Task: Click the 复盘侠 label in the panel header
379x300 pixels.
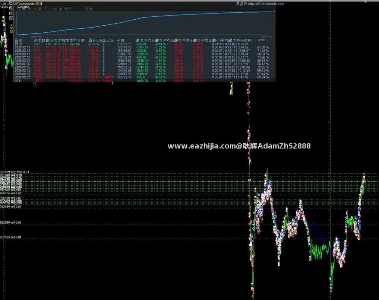Action: 241,4
